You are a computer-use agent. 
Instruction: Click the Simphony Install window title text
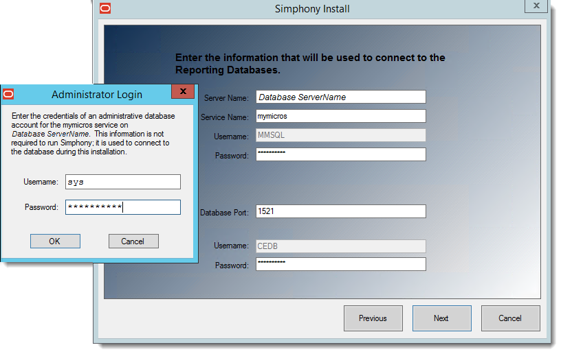312,9
